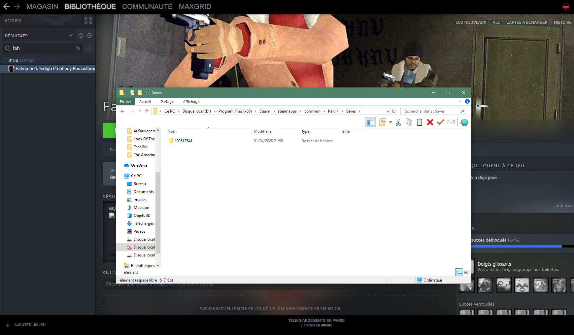The image size is (574, 335).
Task: Select Fahrenheit: Indigo Prophecy Remastered in library
Action: 48,69
